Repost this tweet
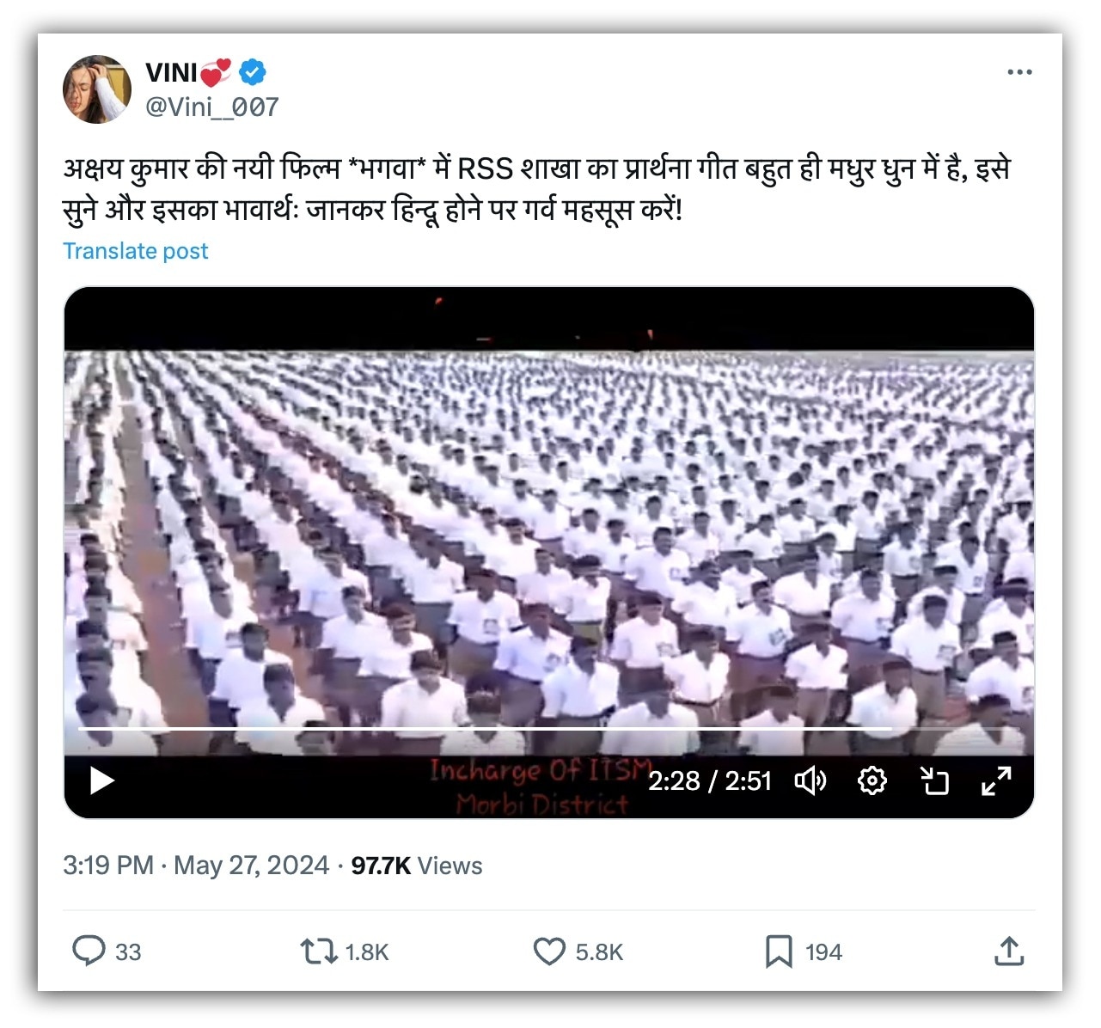This screenshot has width=1101, height=1028. point(318,952)
